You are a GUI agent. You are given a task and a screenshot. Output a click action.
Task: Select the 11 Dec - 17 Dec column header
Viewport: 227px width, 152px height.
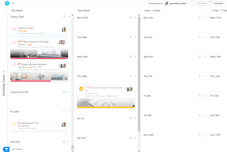tap(219, 10)
